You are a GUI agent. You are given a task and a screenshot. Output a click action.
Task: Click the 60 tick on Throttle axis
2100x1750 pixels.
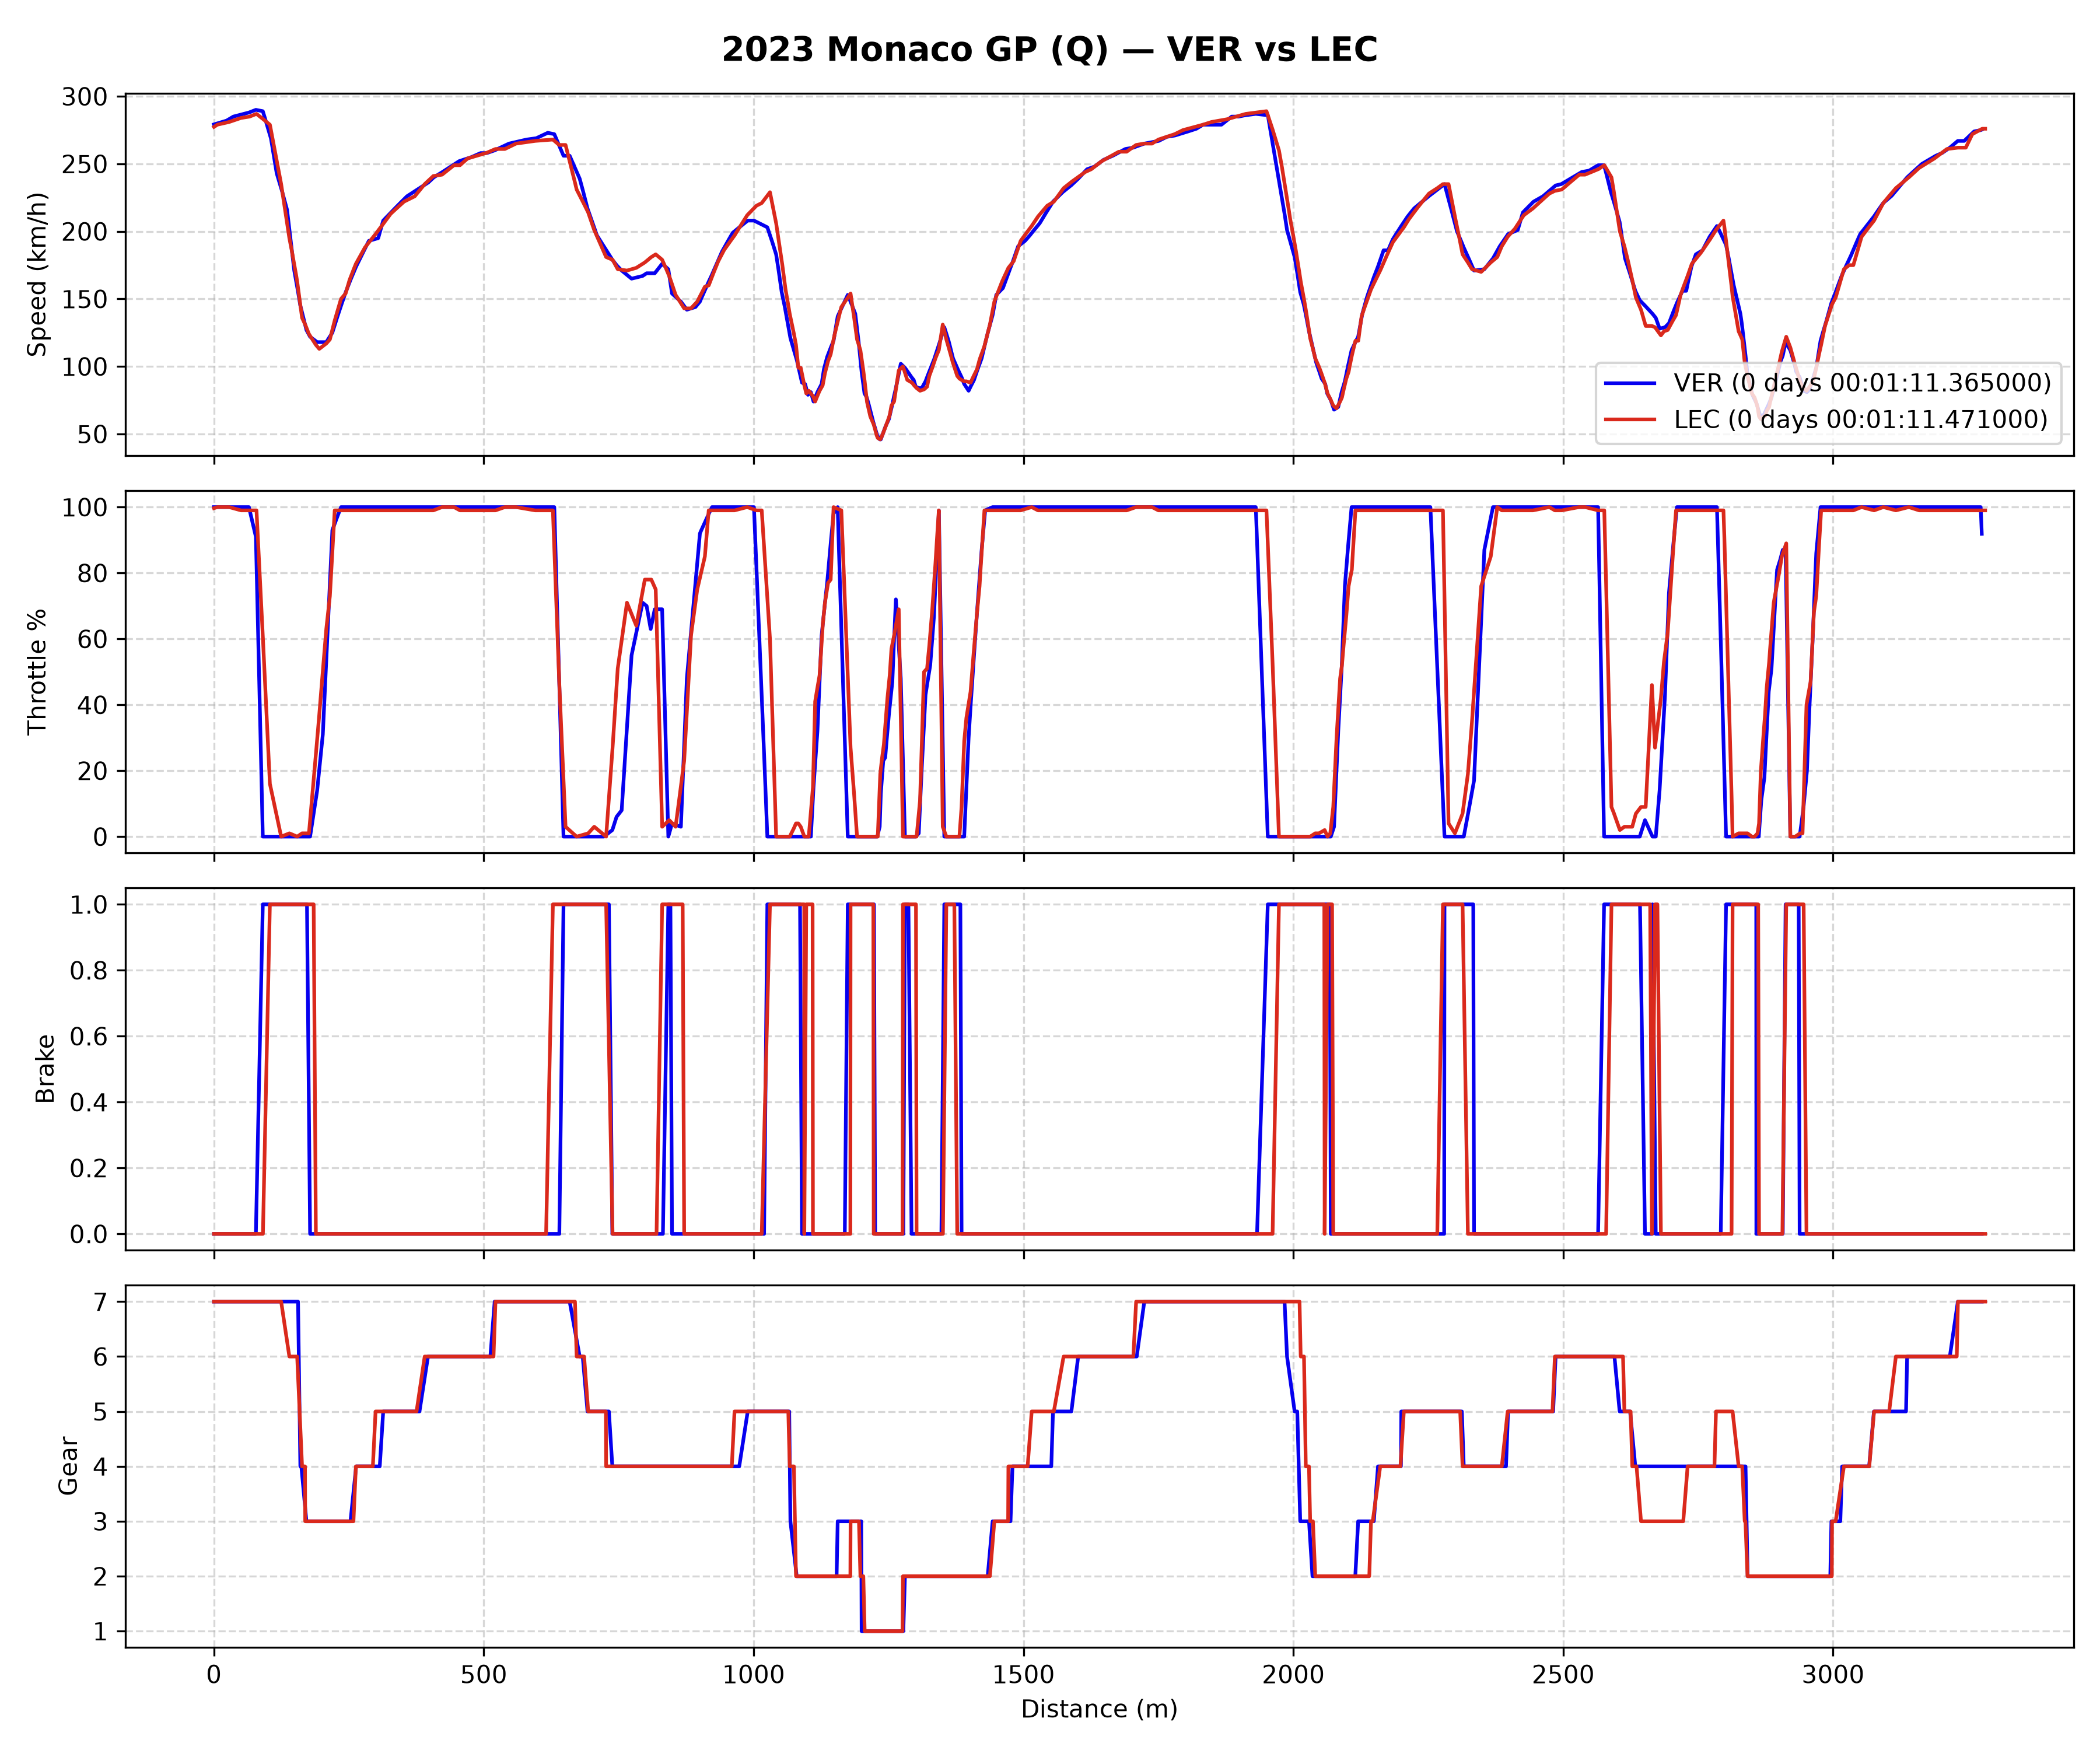93,640
